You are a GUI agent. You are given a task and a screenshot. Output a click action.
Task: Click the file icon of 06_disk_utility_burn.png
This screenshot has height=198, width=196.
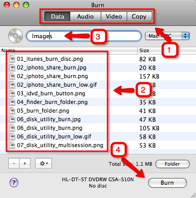[x=12, y=128]
